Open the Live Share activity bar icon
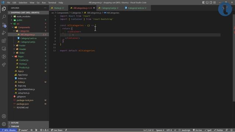235x132 pixels. 4,65
